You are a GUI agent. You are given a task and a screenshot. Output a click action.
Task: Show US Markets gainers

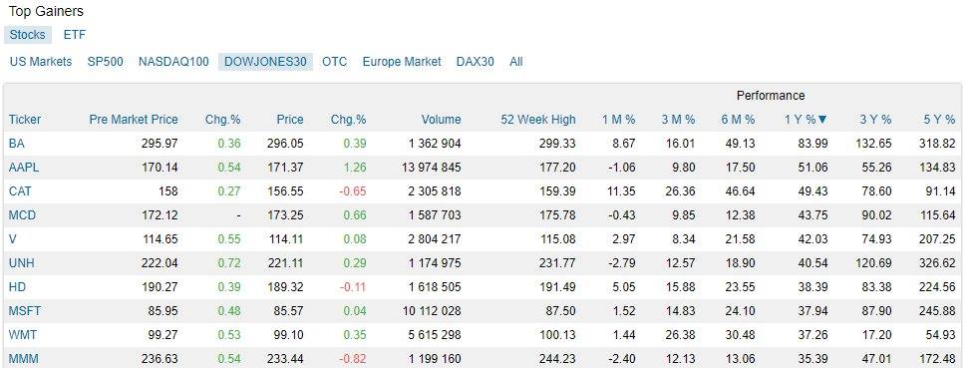coord(41,62)
